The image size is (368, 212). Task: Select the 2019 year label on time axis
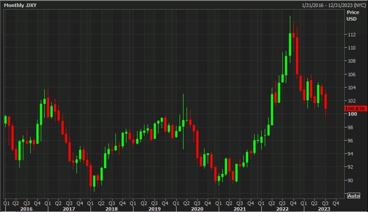[155, 209]
